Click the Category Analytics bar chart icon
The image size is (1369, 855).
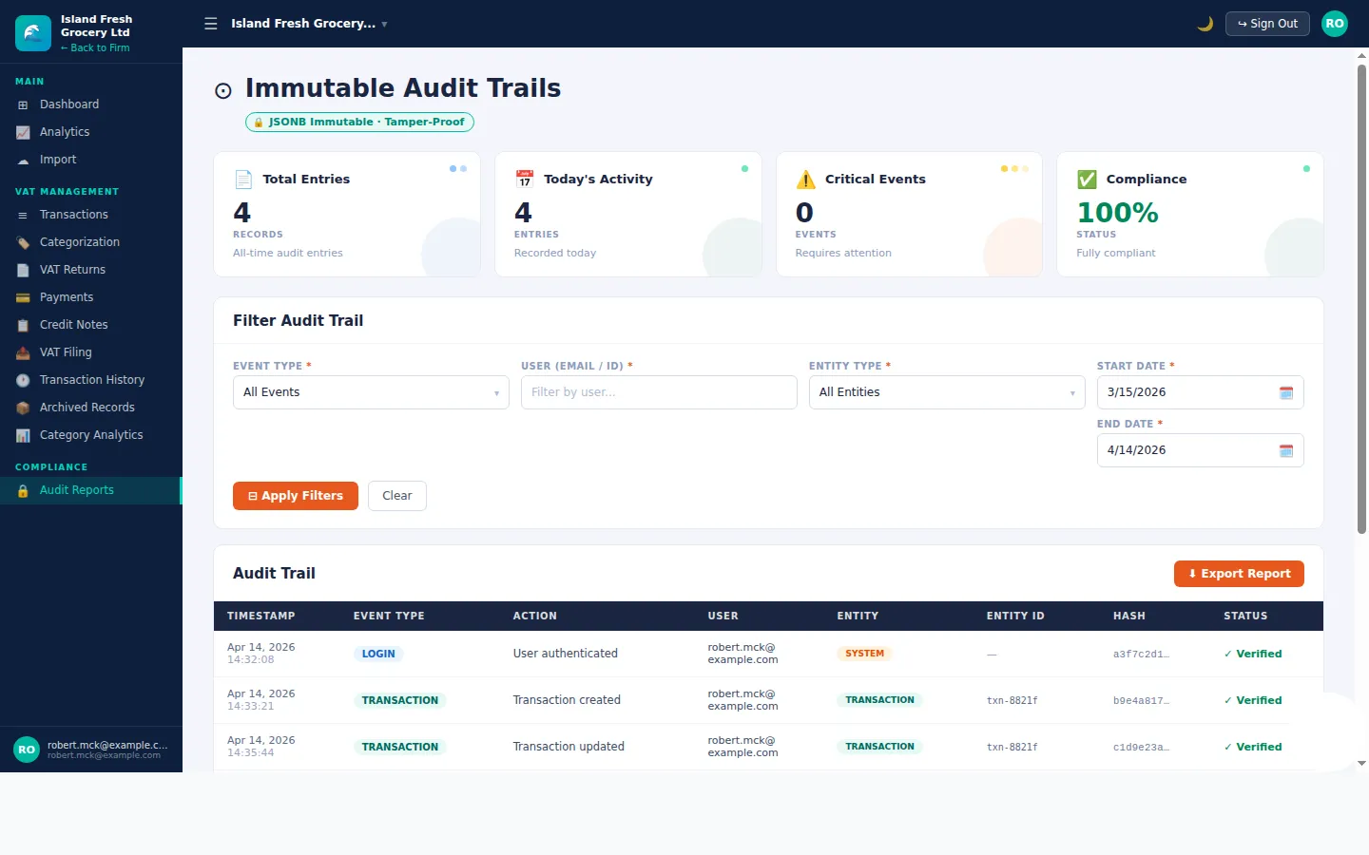pyautogui.click(x=23, y=435)
